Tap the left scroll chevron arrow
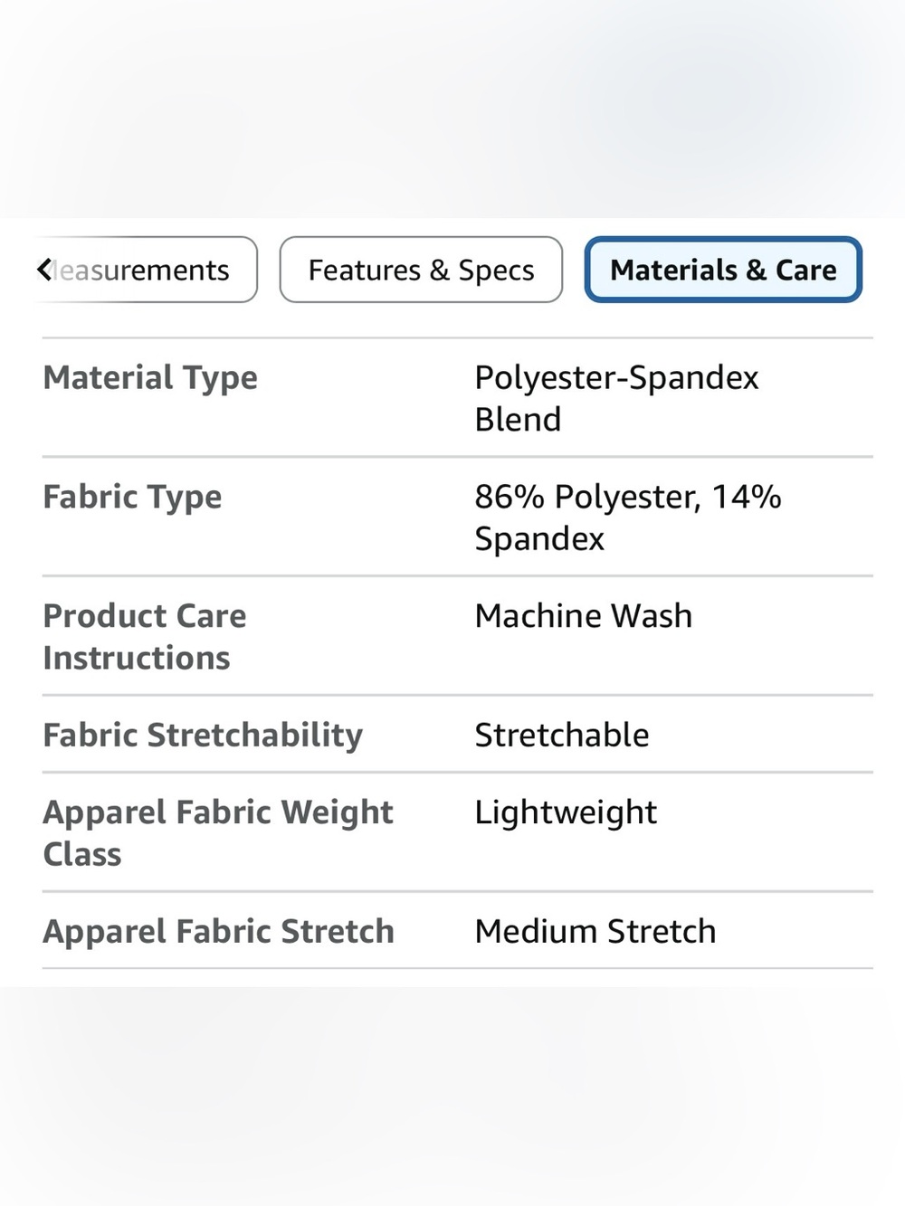 (x=44, y=270)
